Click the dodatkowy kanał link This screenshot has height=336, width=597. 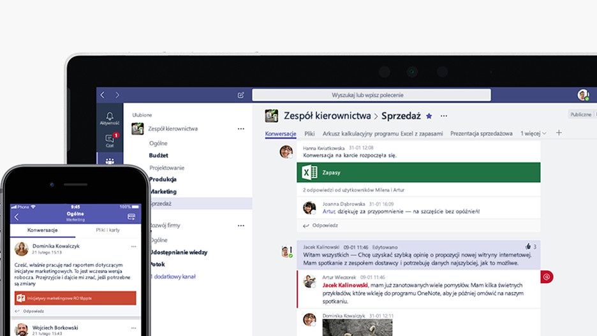pyautogui.click(x=173, y=277)
